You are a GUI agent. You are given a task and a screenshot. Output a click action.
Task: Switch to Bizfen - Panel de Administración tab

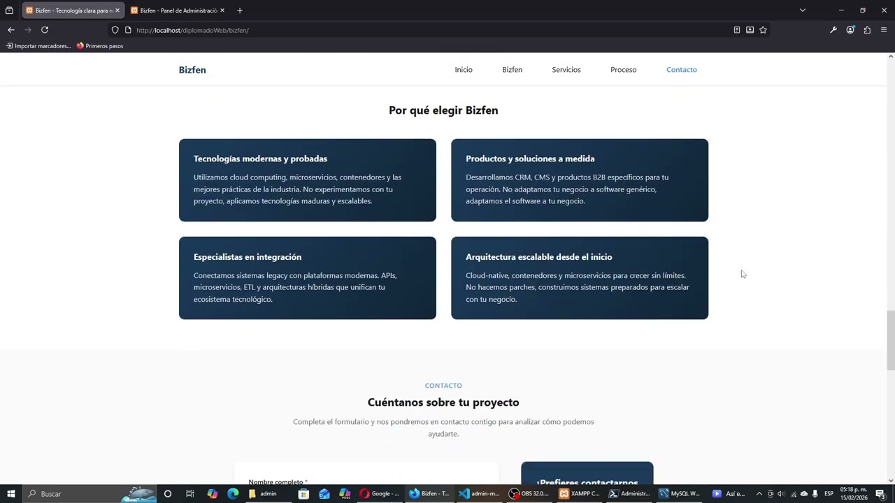click(x=178, y=10)
